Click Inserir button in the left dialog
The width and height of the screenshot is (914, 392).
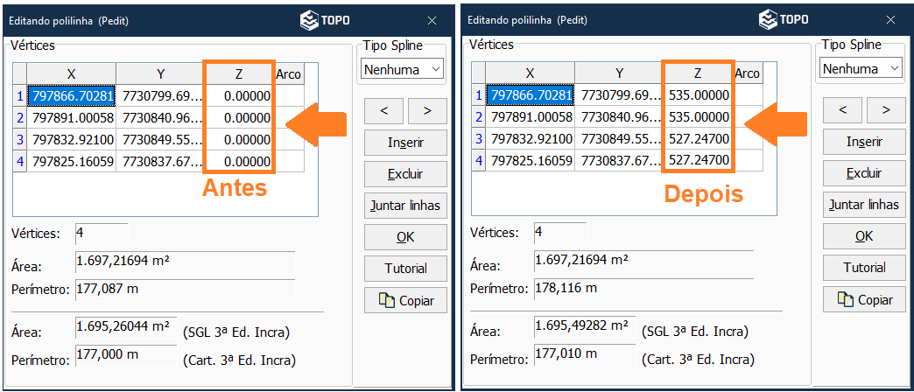click(404, 143)
